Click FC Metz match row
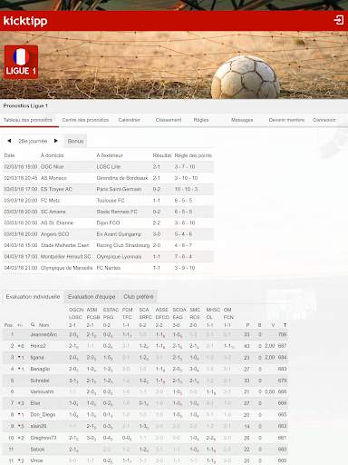 [108, 201]
